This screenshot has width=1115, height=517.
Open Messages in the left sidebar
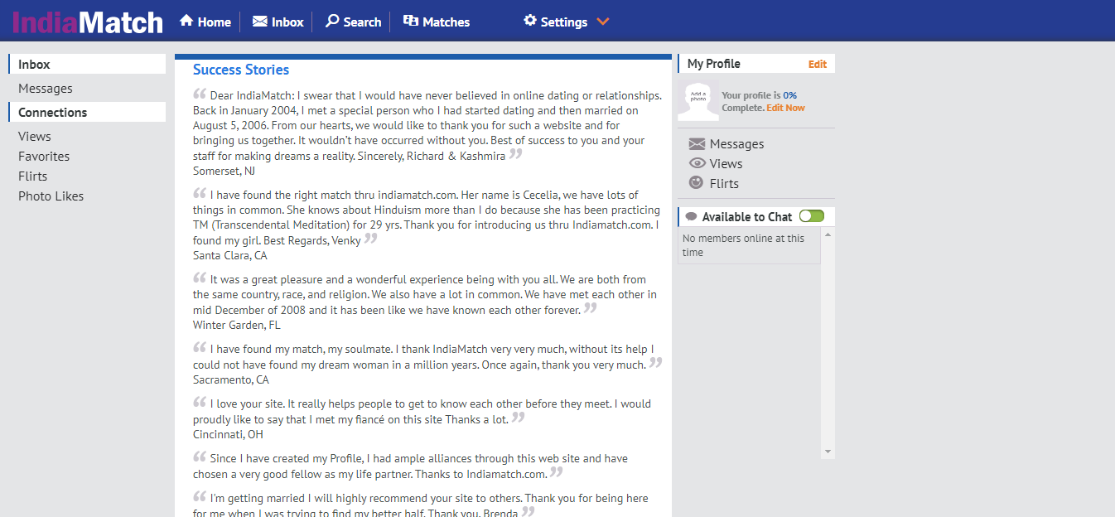[46, 89]
